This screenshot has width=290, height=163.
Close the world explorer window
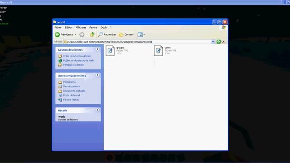click(225, 22)
